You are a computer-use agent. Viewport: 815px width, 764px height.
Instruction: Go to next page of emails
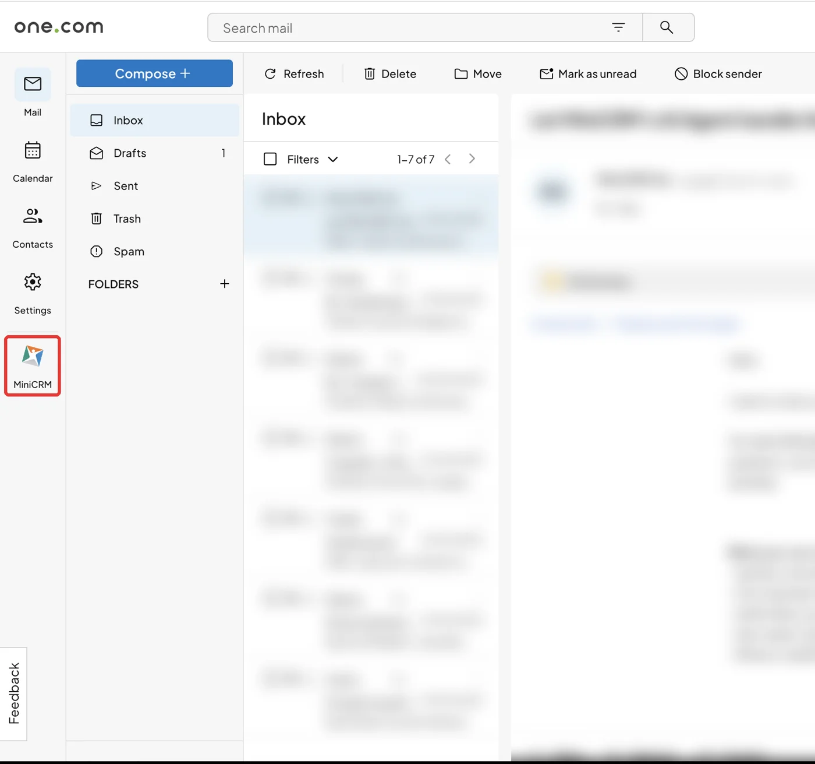472,159
